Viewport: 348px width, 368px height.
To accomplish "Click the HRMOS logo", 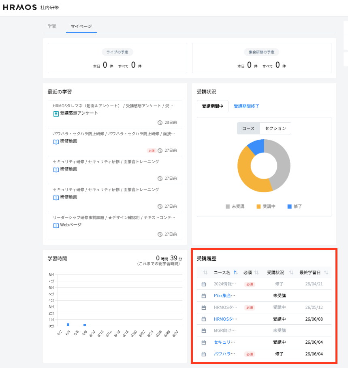I will tap(20, 7).
